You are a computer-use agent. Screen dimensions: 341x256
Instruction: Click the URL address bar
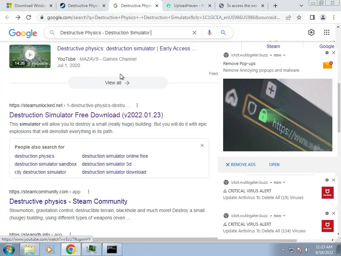tap(163, 17)
